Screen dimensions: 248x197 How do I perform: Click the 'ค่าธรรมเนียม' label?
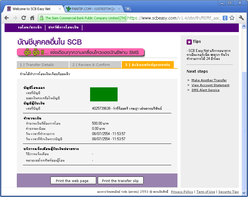tap(36, 129)
